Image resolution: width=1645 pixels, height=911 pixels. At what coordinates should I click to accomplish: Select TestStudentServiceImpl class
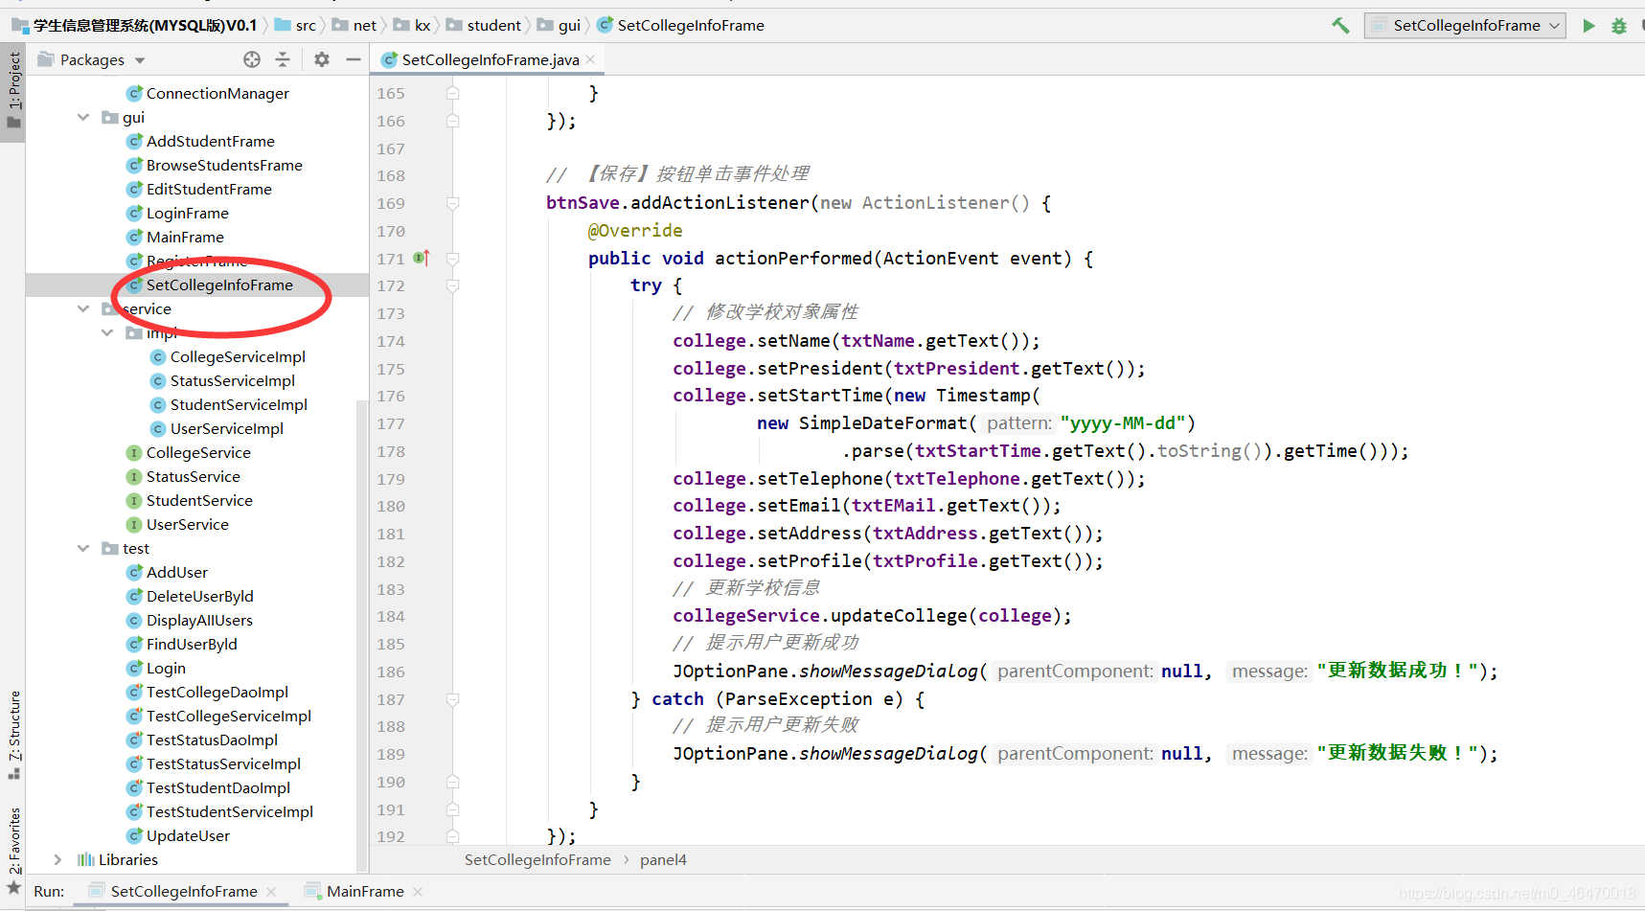(x=229, y=811)
